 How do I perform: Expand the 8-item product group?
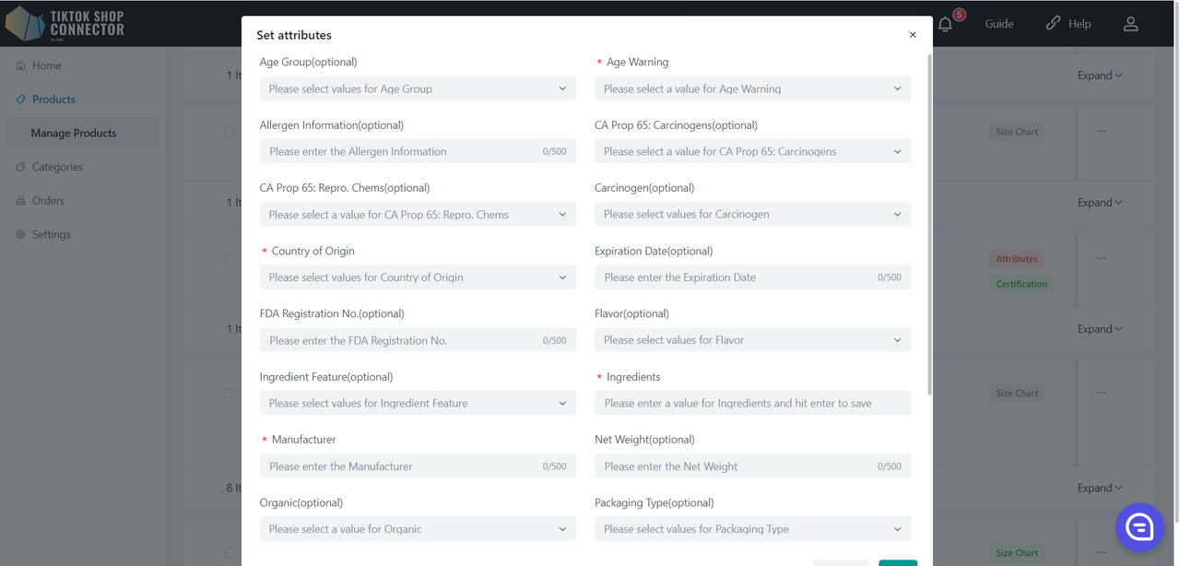1100,489
